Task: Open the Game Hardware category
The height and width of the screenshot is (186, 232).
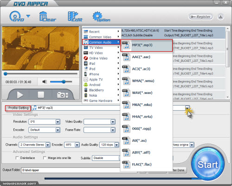Action: 101,100
